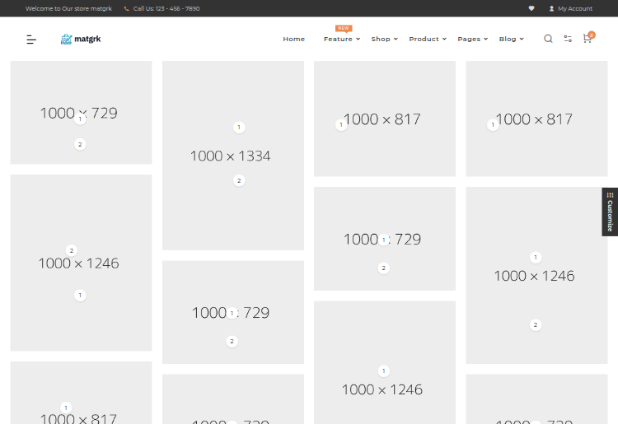Screen dimensions: 618x424
Task: Open the wishlist heart icon
Action: coord(531,8)
